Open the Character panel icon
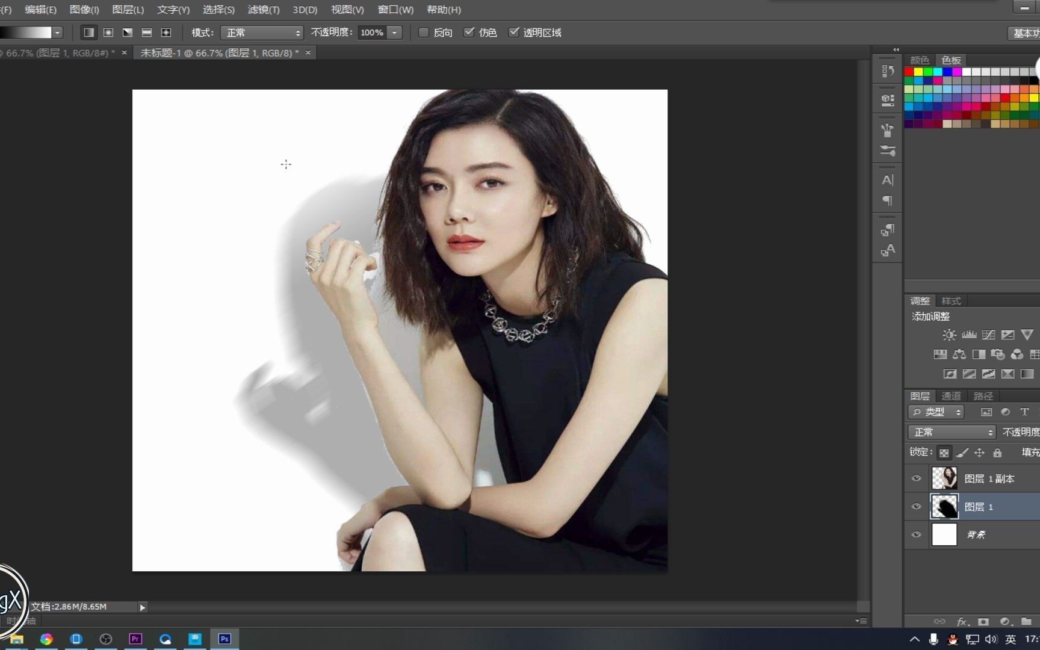This screenshot has width=1040, height=650. coord(888,180)
